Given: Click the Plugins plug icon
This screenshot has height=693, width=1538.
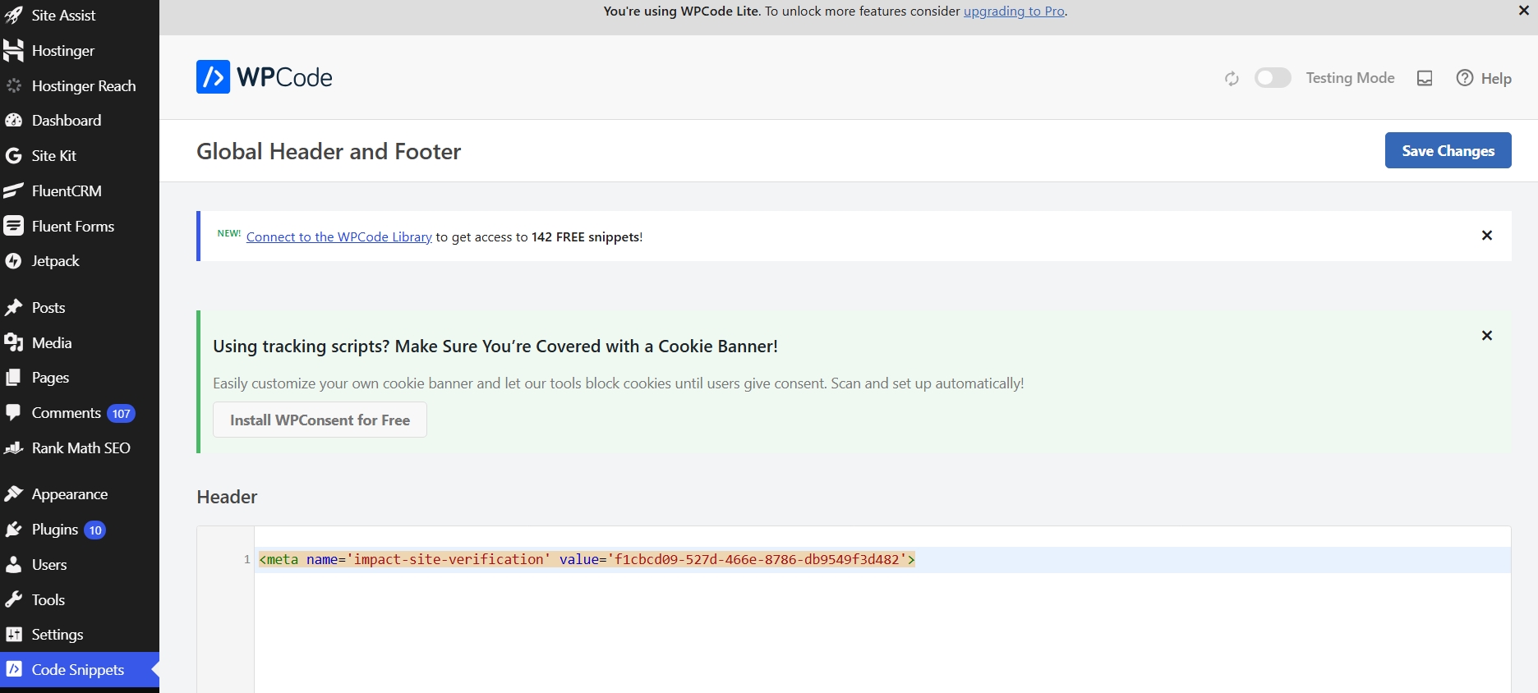Looking at the screenshot, I should (x=13, y=530).
